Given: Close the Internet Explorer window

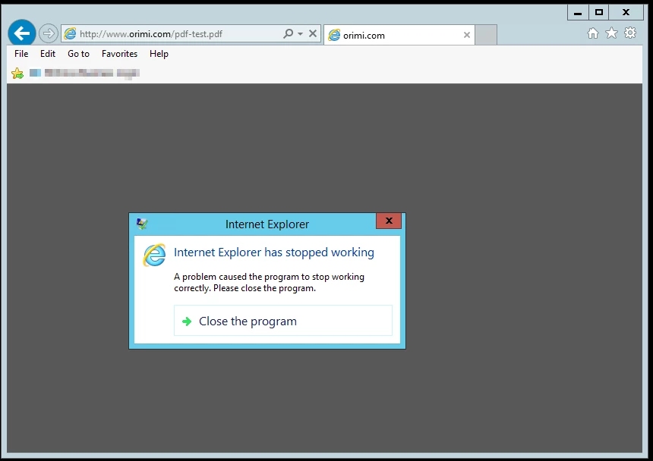Looking at the screenshot, I should click(x=626, y=12).
